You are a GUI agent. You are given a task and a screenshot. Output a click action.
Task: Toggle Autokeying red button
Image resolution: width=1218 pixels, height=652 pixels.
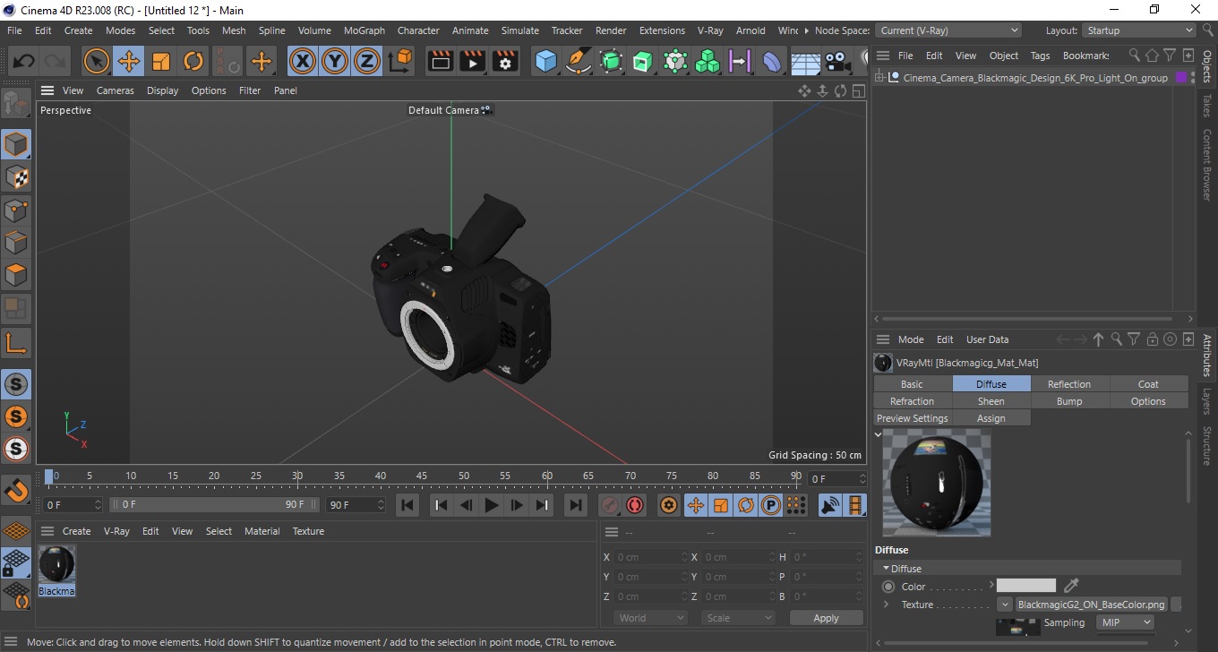(x=635, y=505)
